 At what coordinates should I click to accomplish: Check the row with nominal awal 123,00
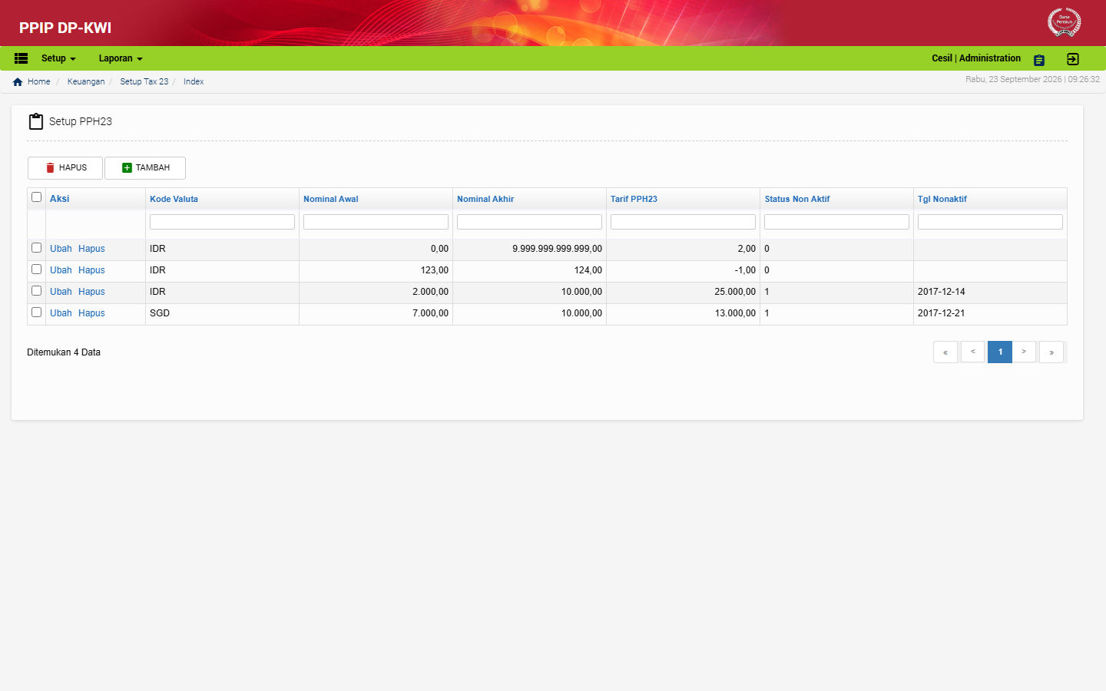coord(36,269)
